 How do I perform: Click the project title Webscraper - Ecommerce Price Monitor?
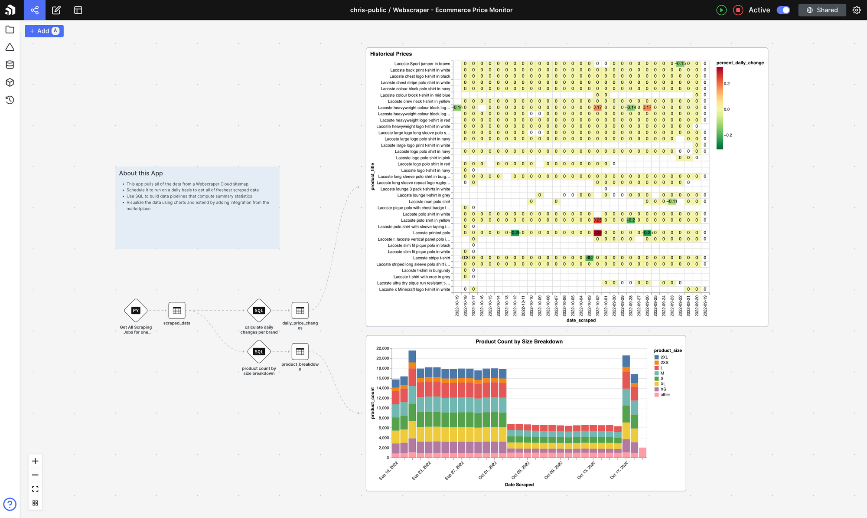[x=453, y=10]
